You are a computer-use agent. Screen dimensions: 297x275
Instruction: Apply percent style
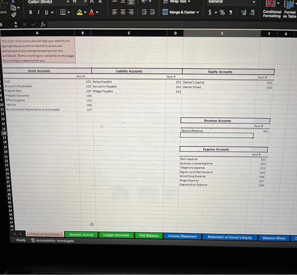222,12
